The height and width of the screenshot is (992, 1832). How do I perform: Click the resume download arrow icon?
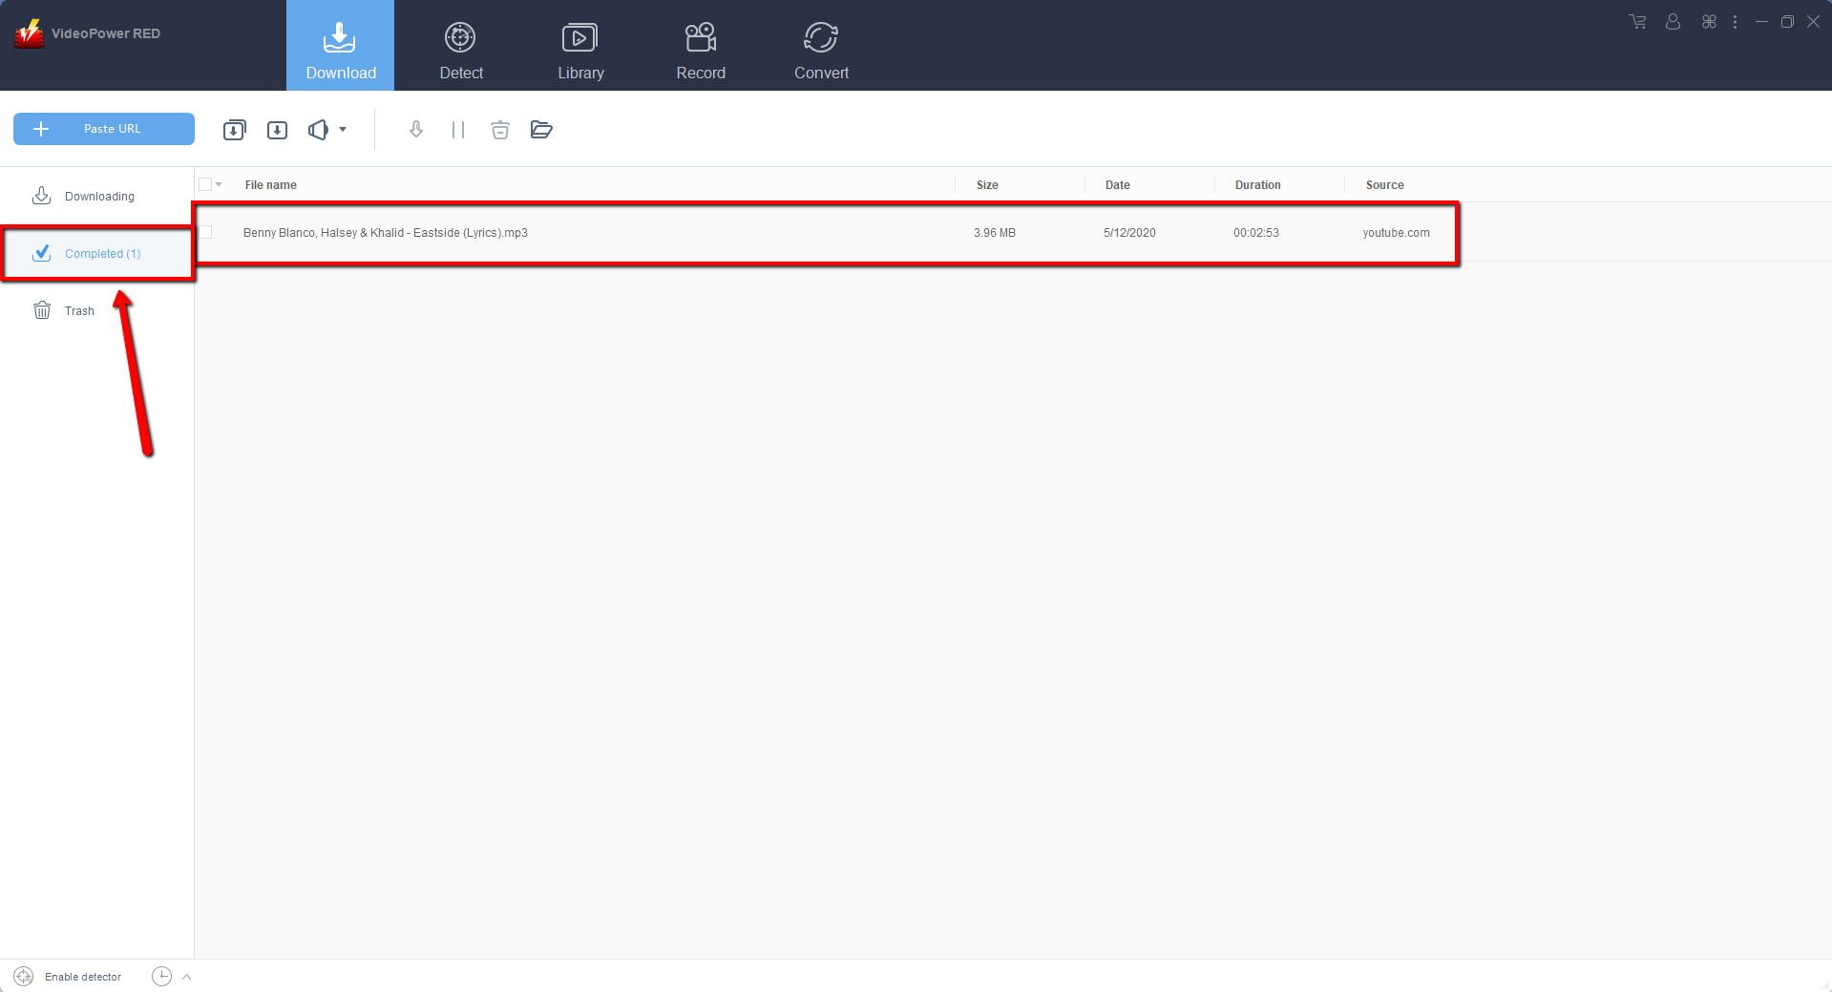[416, 130]
